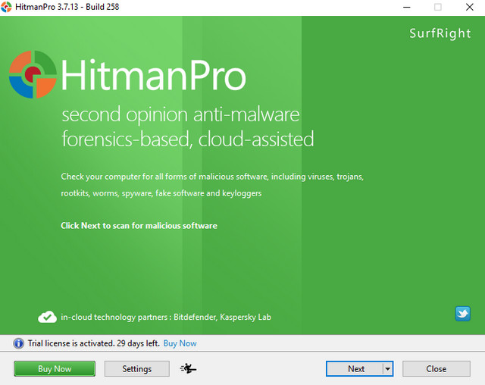
Task: Click 'rootkits, worms, spyware' description line
Action: (x=161, y=193)
